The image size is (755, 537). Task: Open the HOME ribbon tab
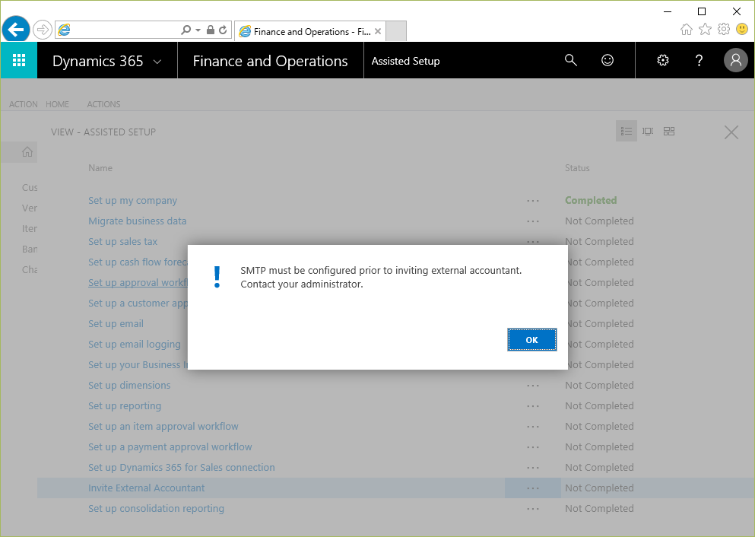coord(57,104)
